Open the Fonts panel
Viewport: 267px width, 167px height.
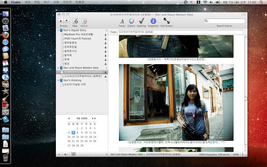tap(122, 23)
